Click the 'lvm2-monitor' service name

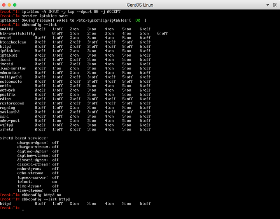click(x=13, y=68)
